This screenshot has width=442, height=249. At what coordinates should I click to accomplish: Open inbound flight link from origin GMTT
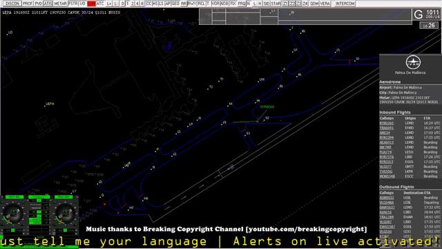[x=385, y=167]
